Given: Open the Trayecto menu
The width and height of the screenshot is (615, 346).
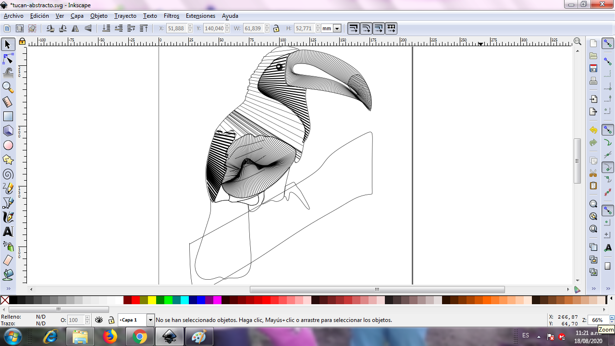Looking at the screenshot, I should 125,16.
